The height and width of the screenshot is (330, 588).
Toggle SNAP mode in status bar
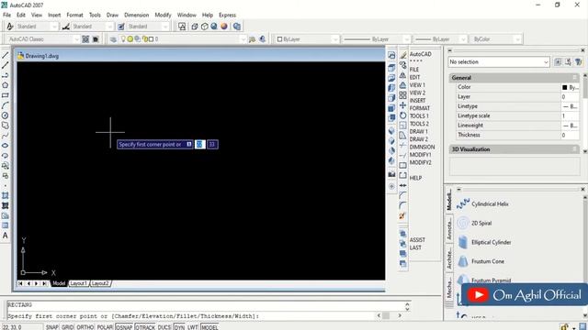52,327
